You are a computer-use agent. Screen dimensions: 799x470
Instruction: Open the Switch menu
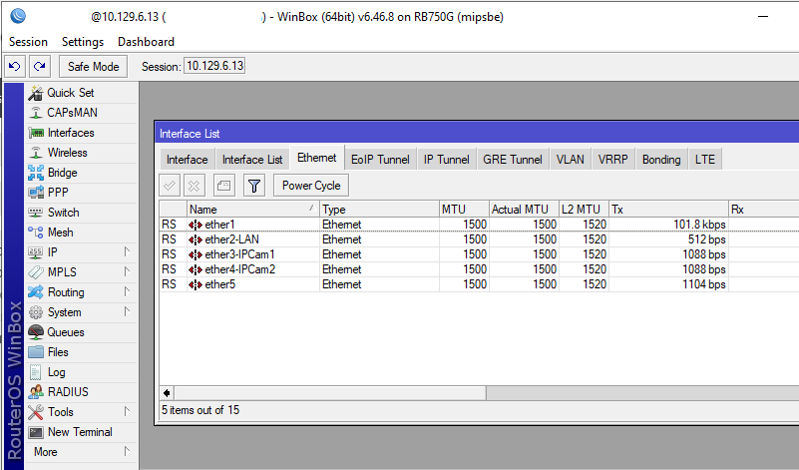tap(82, 213)
